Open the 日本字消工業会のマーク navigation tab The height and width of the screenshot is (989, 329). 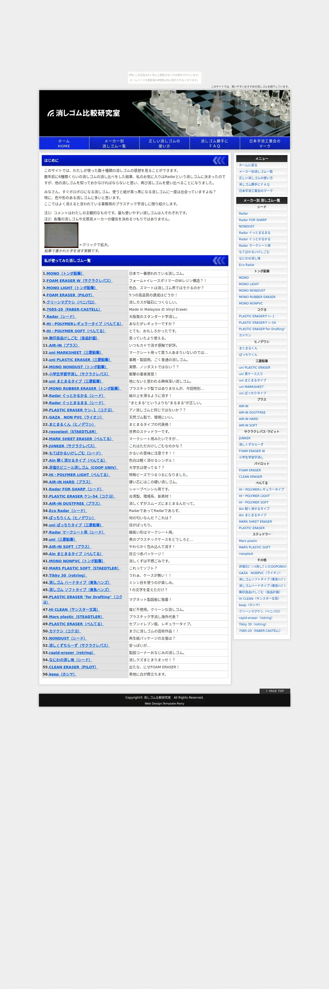(265, 143)
